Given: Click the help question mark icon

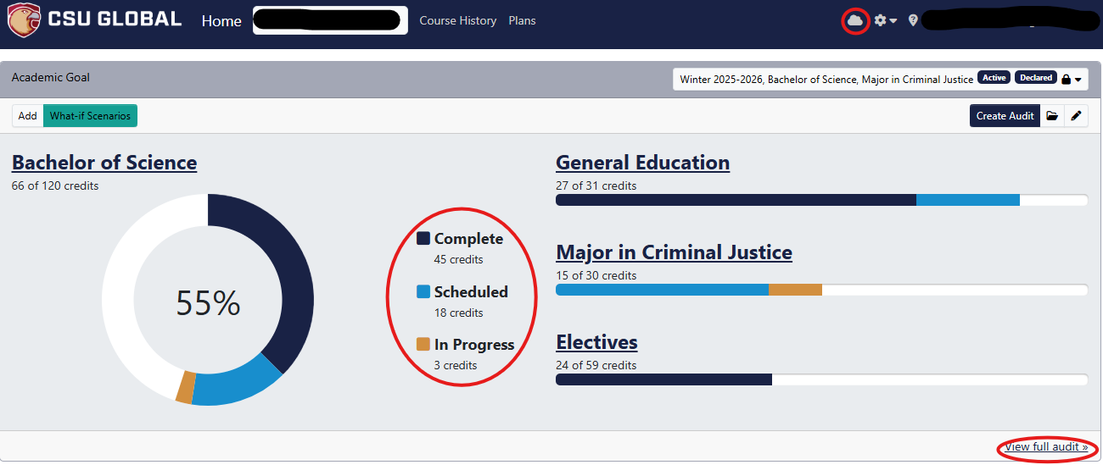Looking at the screenshot, I should pos(913,20).
